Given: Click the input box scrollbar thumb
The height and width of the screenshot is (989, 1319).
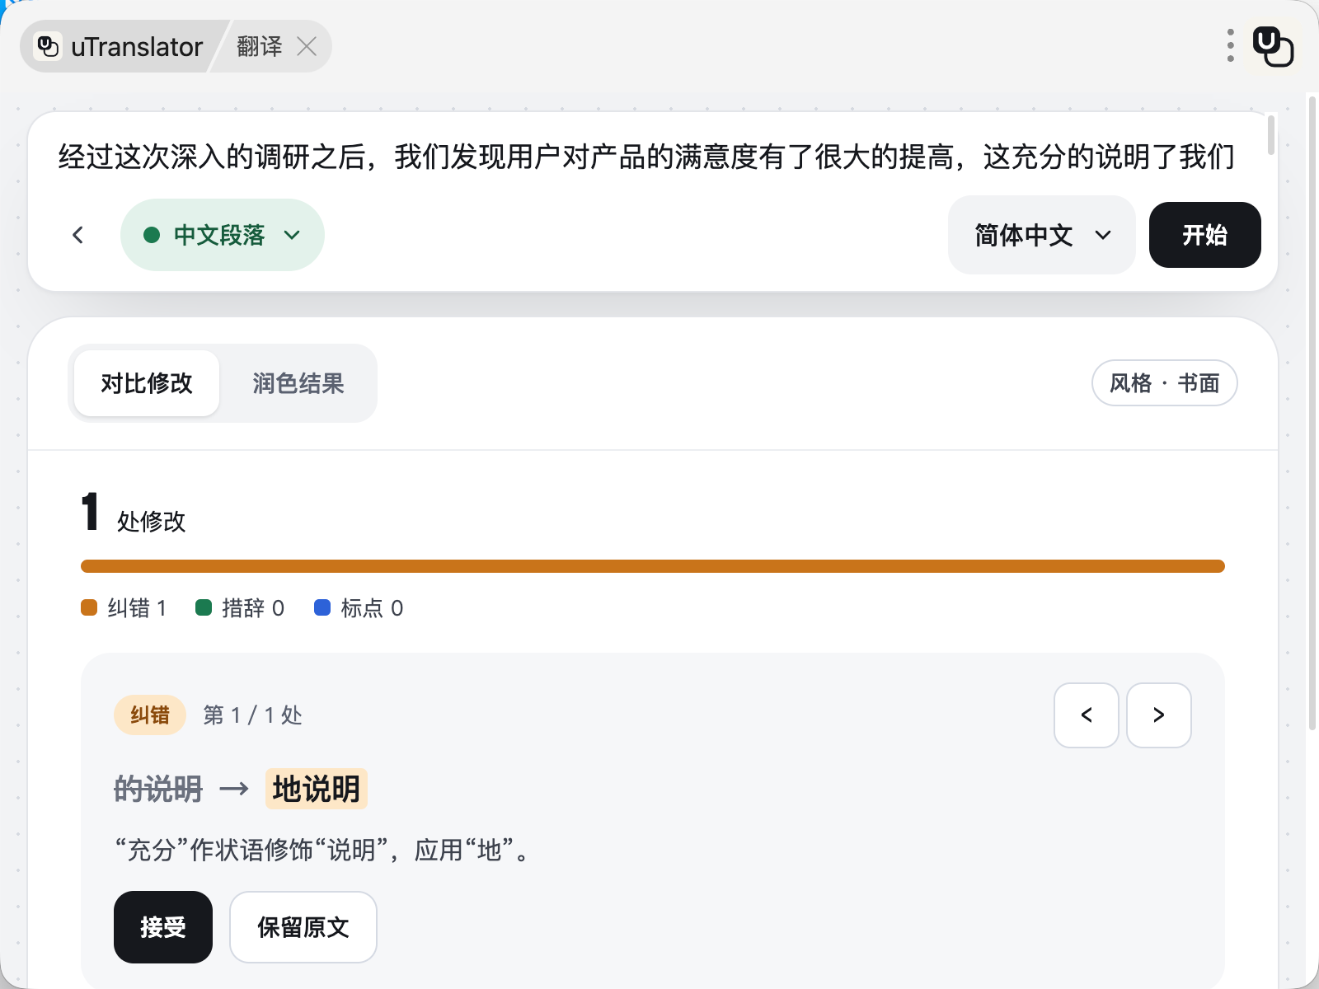Looking at the screenshot, I should coord(1271,134).
